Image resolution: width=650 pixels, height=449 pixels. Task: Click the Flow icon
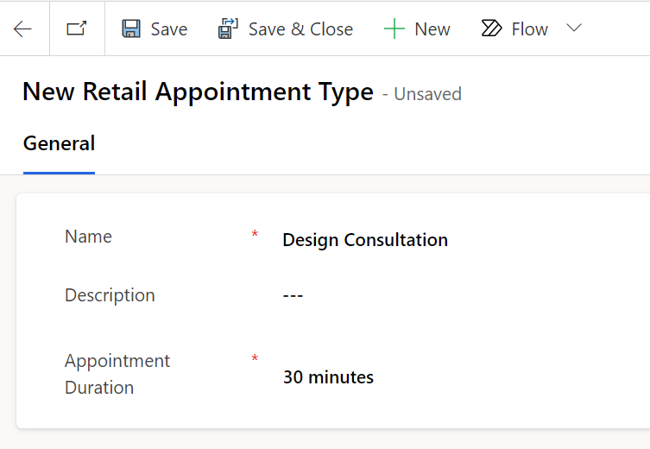click(x=492, y=28)
